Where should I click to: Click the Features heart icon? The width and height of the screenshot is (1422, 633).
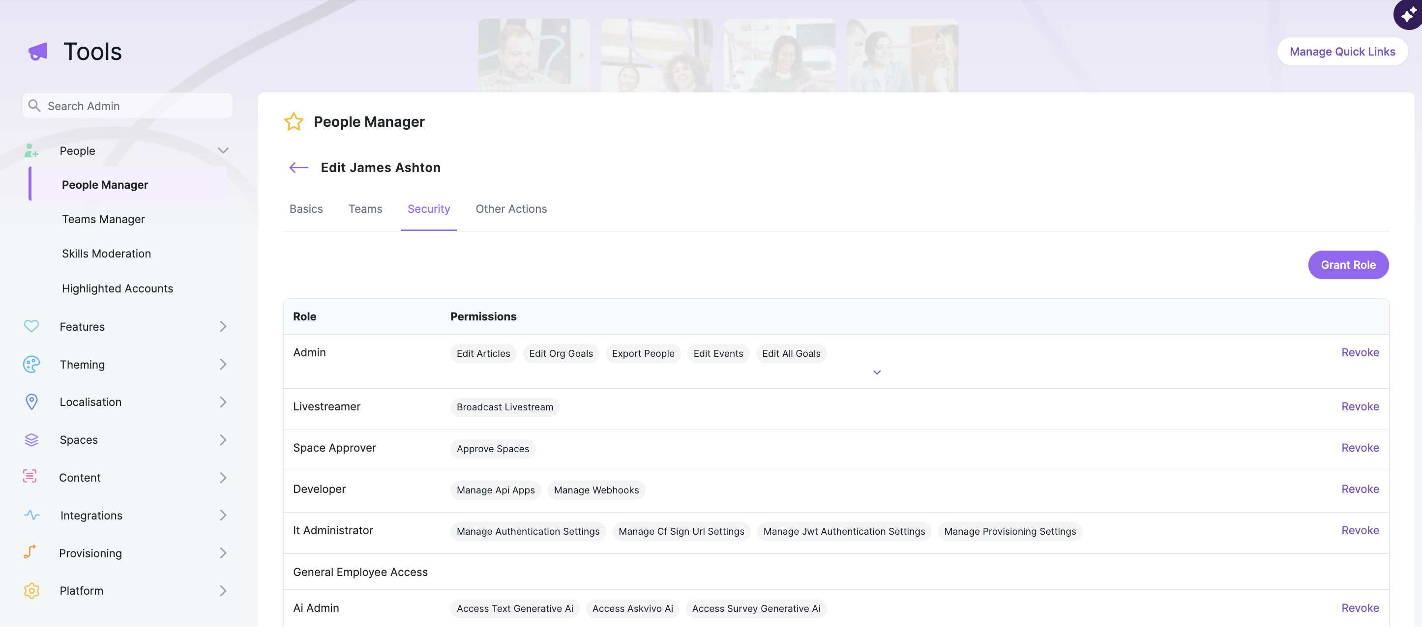click(31, 327)
